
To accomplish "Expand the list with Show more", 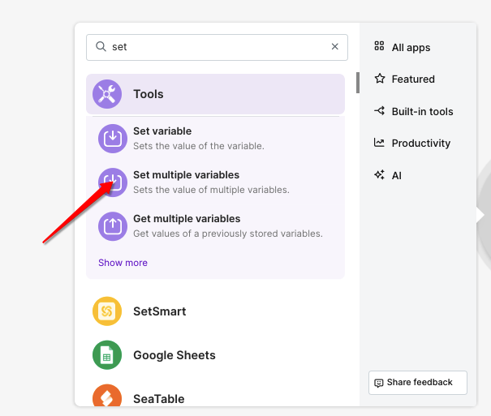I will click(x=123, y=263).
